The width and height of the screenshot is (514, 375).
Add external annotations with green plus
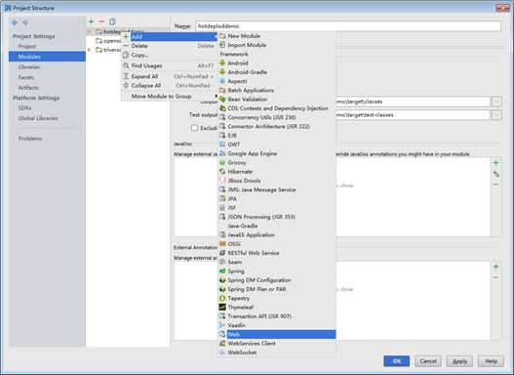point(495,267)
